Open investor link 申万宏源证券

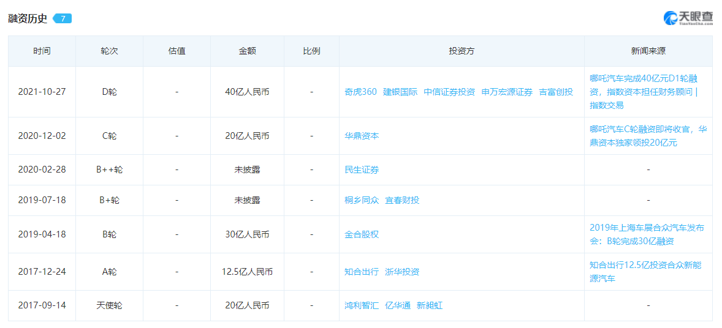click(507, 92)
